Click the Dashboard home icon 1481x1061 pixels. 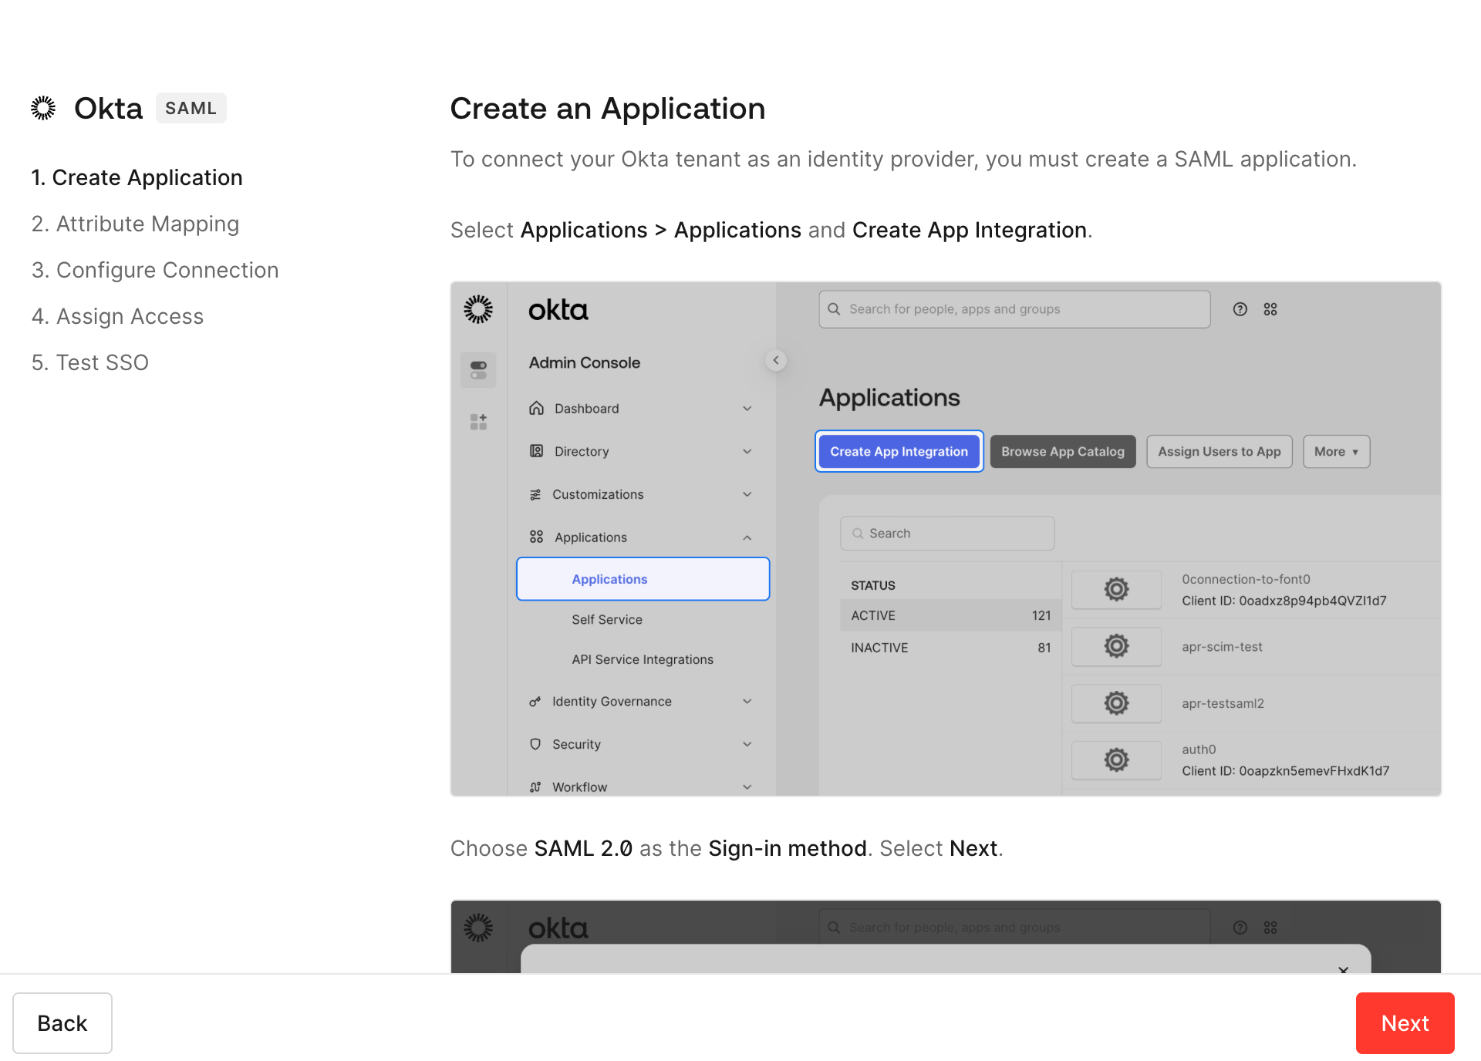click(x=536, y=408)
